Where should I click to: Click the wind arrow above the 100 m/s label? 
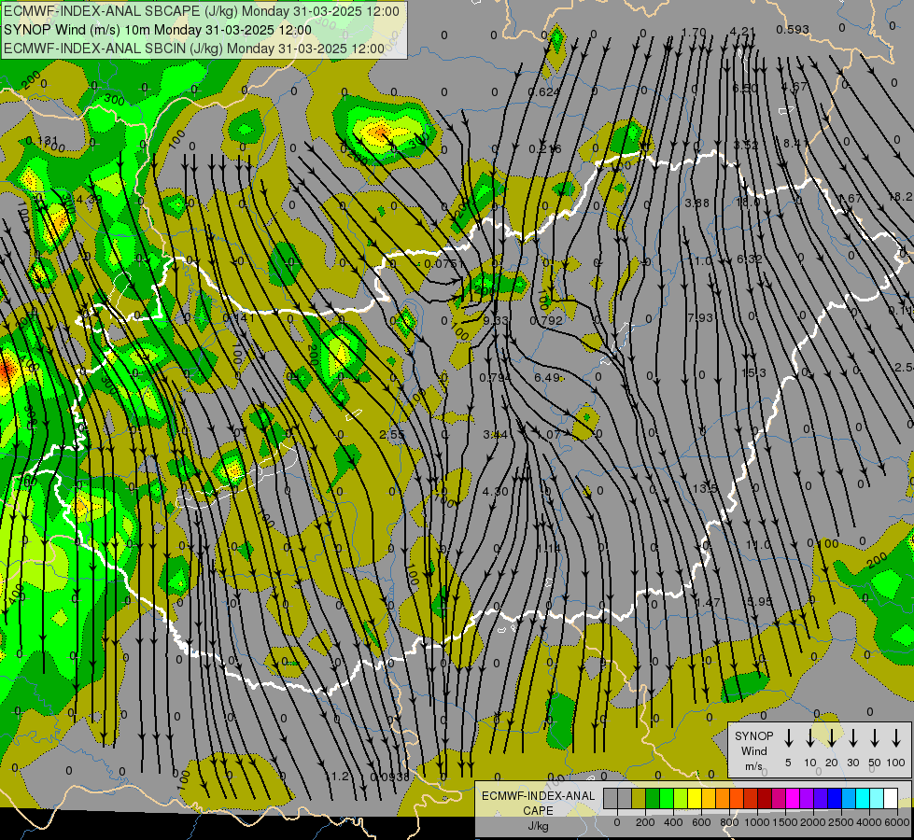coord(896,738)
